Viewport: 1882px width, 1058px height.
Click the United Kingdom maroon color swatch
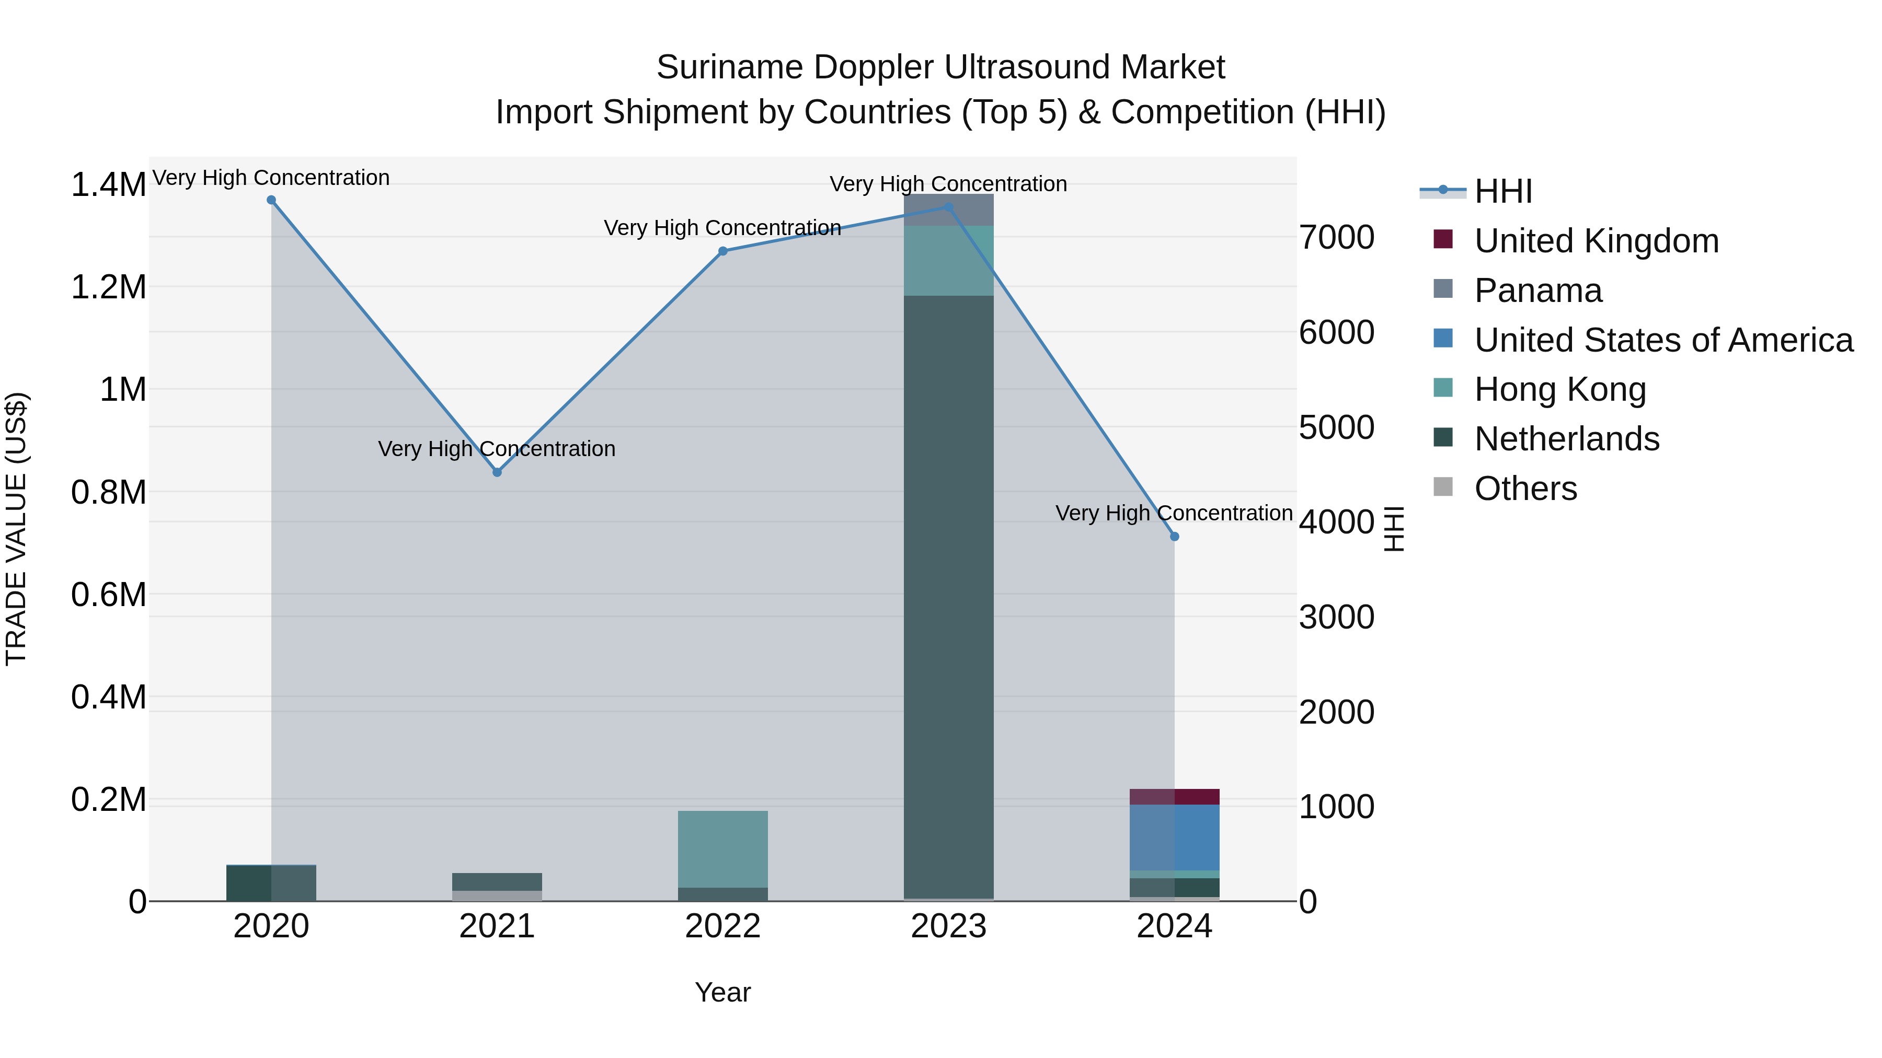tap(1443, 239)
